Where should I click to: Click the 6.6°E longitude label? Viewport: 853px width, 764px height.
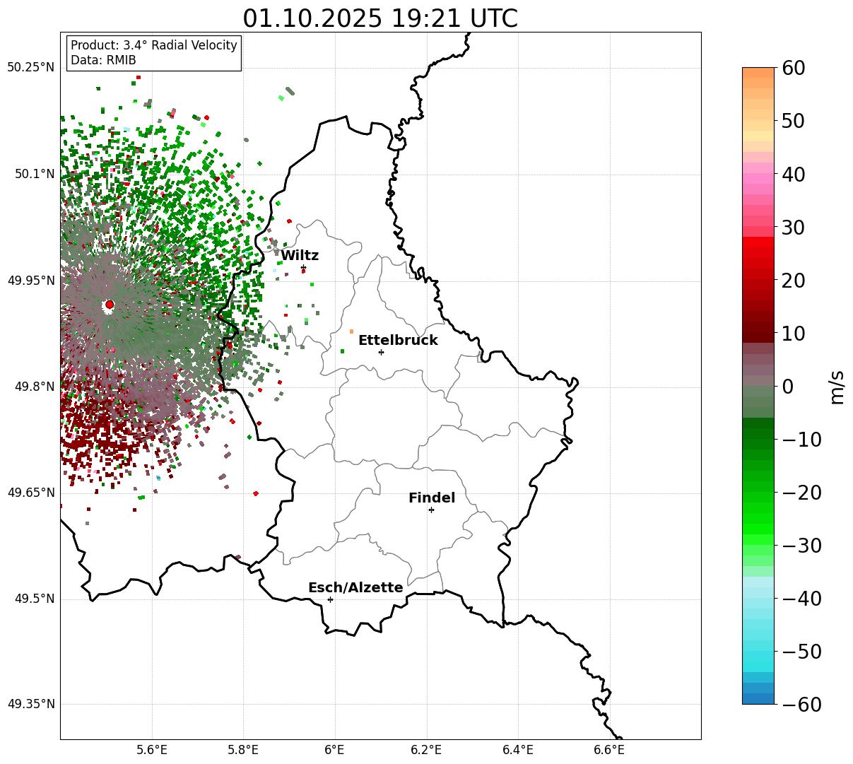(609, 750)
